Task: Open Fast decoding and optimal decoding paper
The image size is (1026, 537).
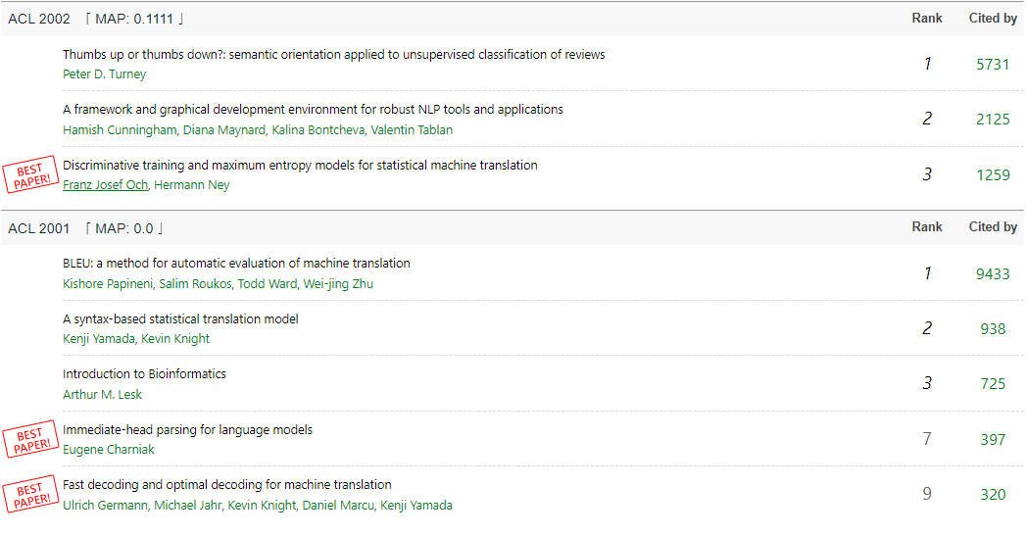Action: click(226, 485)
